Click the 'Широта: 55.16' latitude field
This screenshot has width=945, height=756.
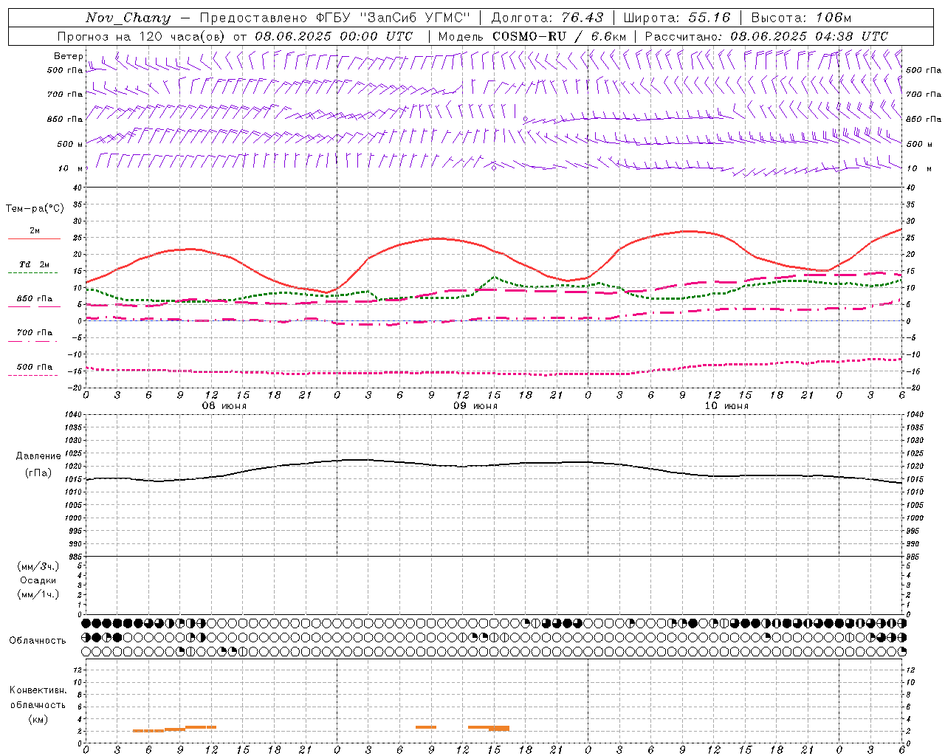(677, 18)
